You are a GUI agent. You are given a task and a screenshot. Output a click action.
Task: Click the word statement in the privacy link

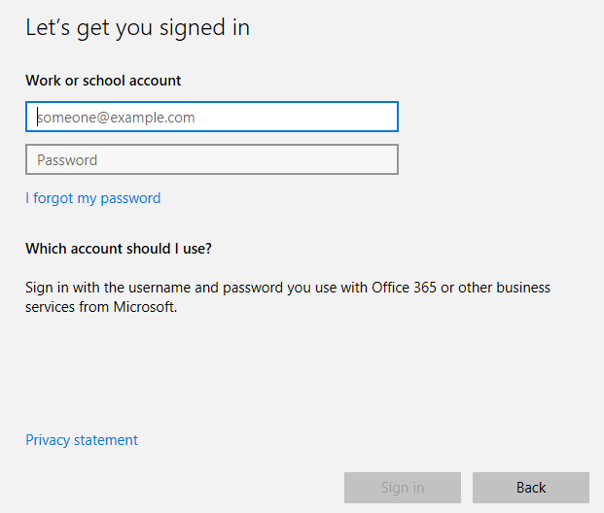click(x=106, y=440)
